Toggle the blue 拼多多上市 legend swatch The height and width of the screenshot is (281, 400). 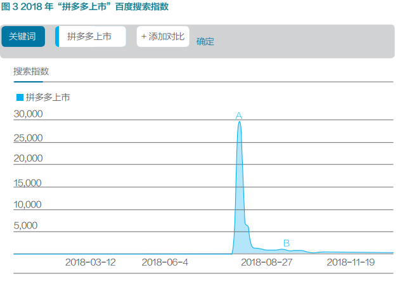click(x=20, y=97)
